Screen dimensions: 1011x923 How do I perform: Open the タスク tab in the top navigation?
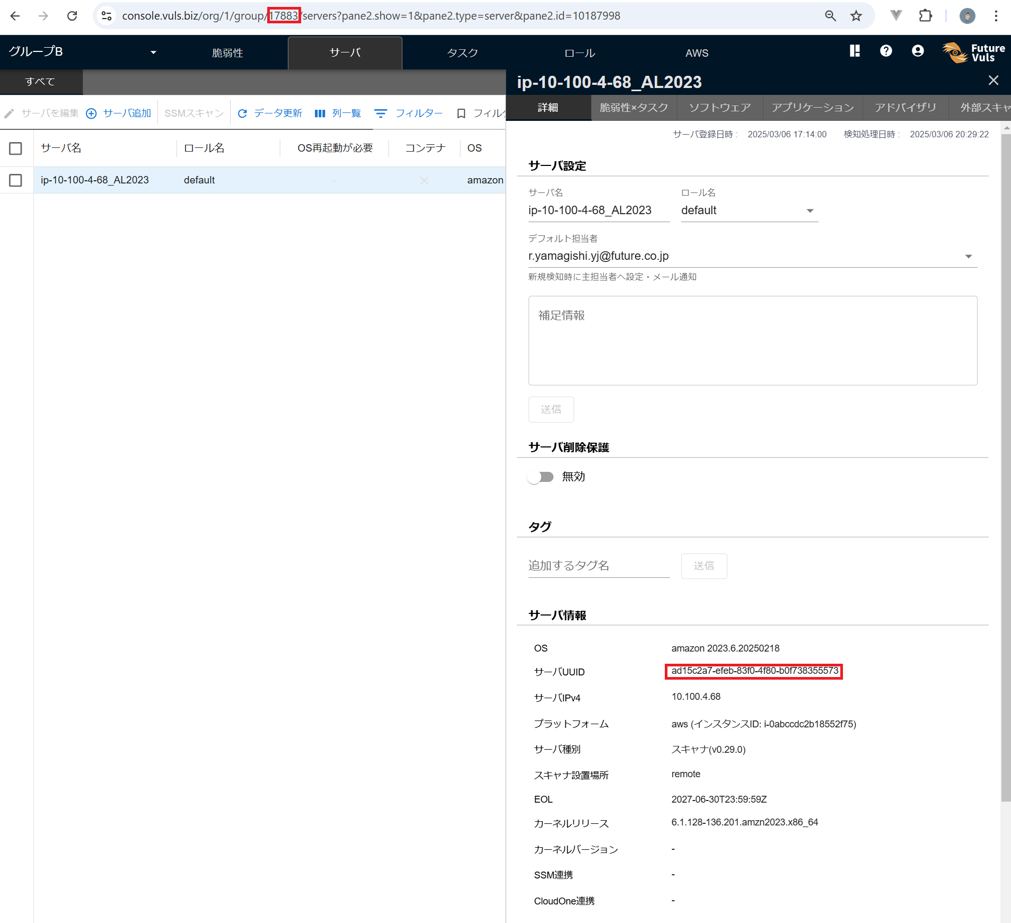click(x=462, y=53)
